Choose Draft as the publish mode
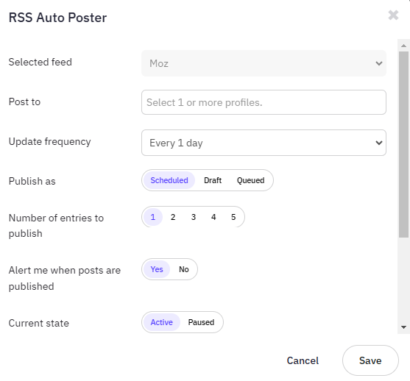Viewport: 410px width, 381px height. [x=213, y=180]
